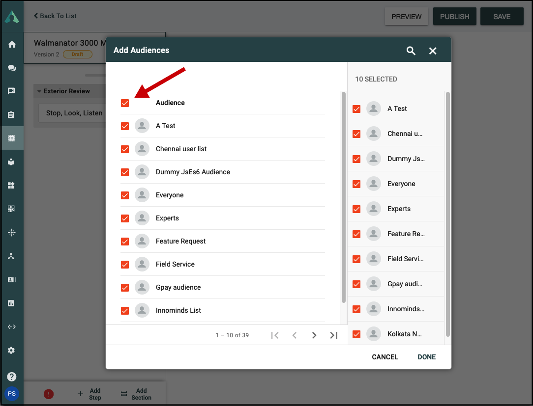Open the analytics chart sidebar icon

point(11,303)
